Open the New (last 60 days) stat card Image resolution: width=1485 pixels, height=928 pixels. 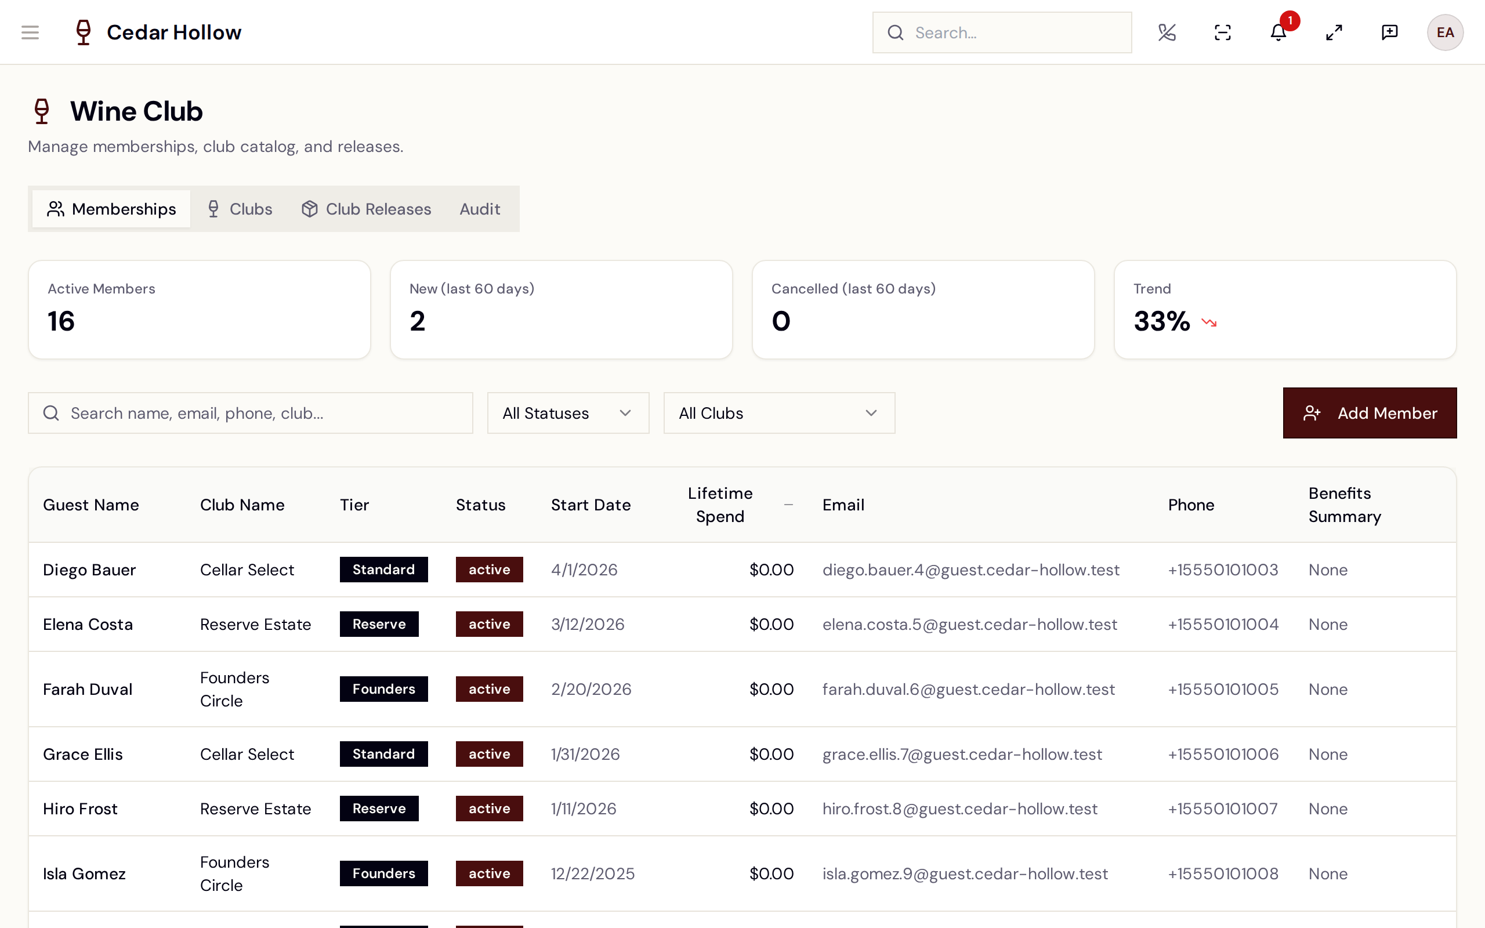562,310
